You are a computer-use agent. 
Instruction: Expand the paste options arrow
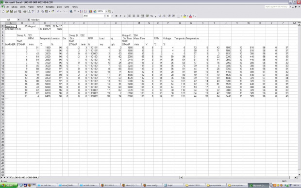tap(50, 11)
